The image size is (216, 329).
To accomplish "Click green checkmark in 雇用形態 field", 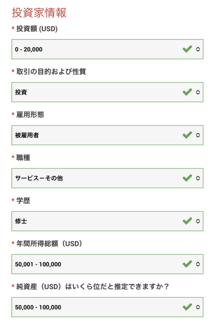I will tap(187, 135).
